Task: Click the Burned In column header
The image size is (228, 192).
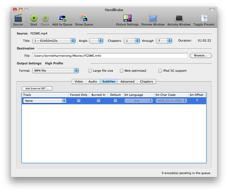Action: coord(99,95)
